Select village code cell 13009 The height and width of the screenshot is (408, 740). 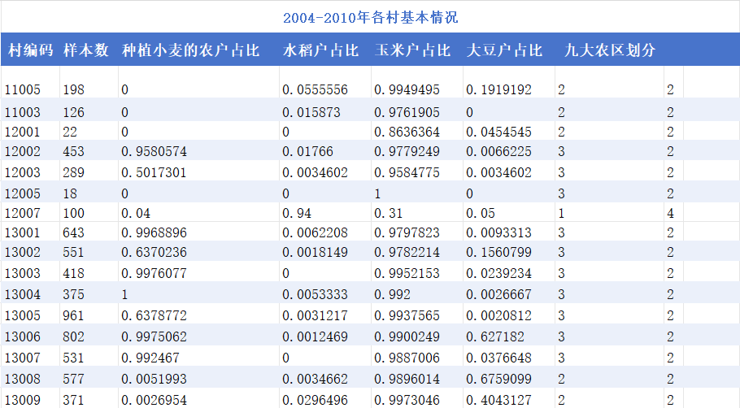click(x=22, y=399)
